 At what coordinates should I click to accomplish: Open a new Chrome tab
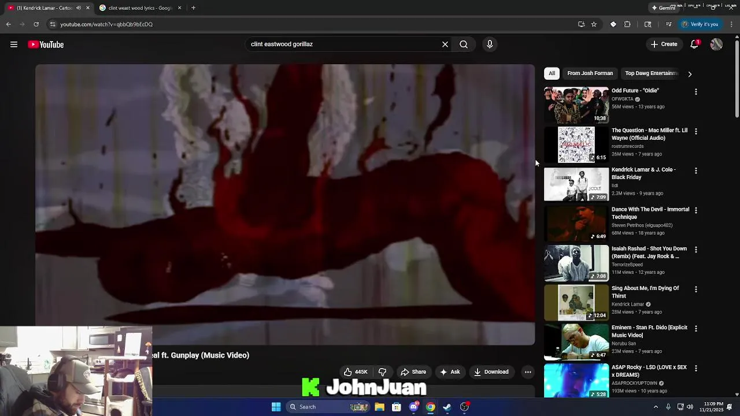(x=193, y=8)
